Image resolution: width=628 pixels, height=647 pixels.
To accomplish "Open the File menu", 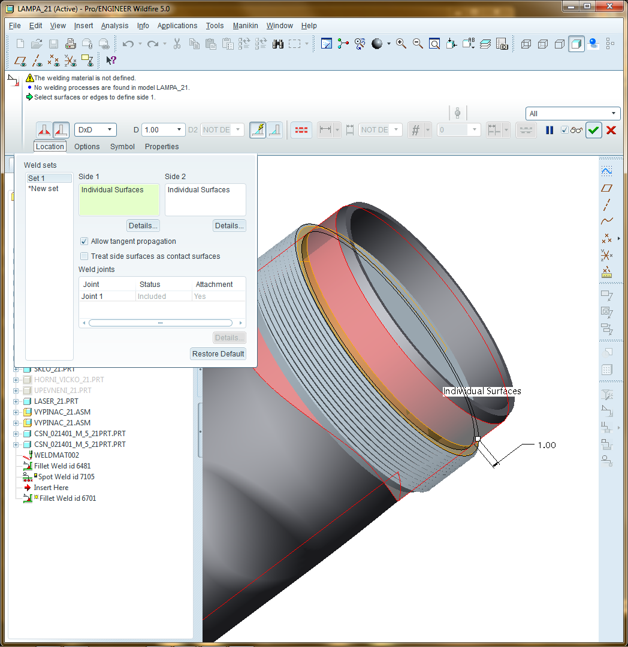I will click(x=15, y=26).
